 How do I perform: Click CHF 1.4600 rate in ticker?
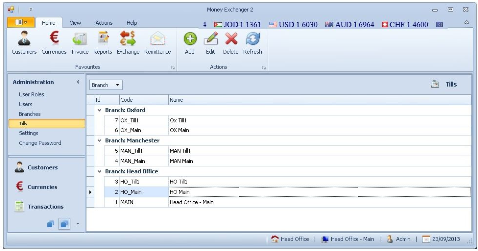pos(405,25)
